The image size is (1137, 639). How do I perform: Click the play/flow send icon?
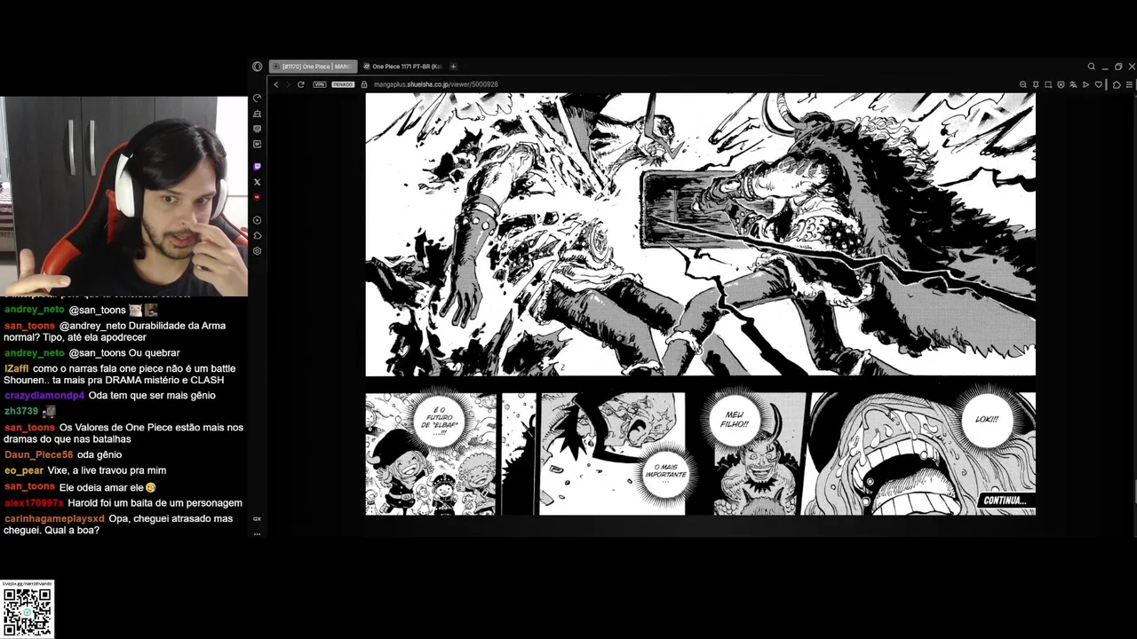point(1085,84)
